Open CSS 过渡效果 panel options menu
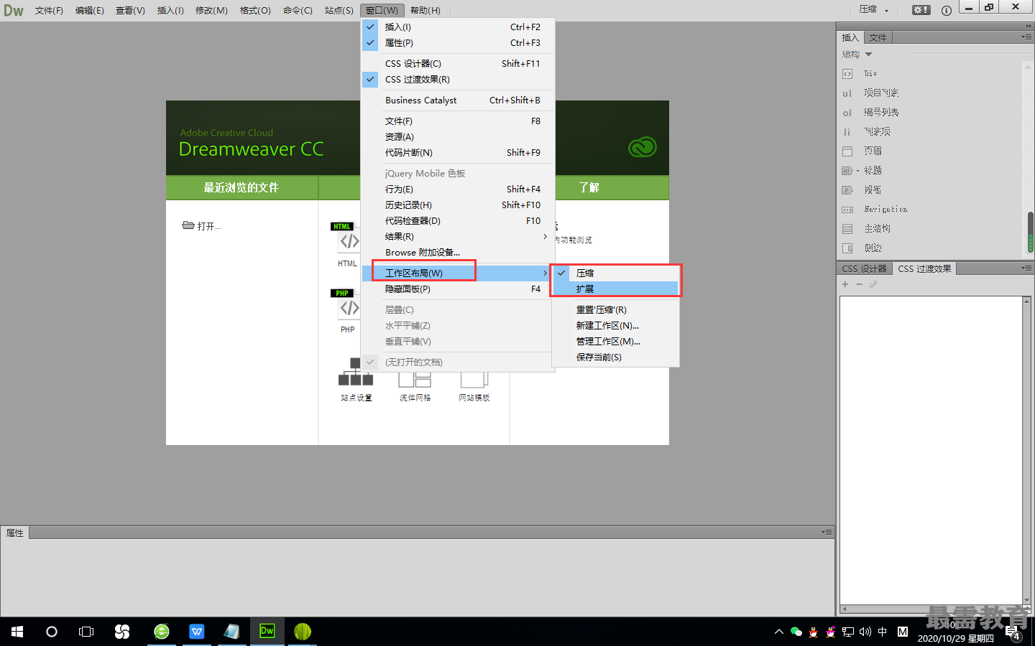This screenshot has width=1035, height=646. 1026,268
